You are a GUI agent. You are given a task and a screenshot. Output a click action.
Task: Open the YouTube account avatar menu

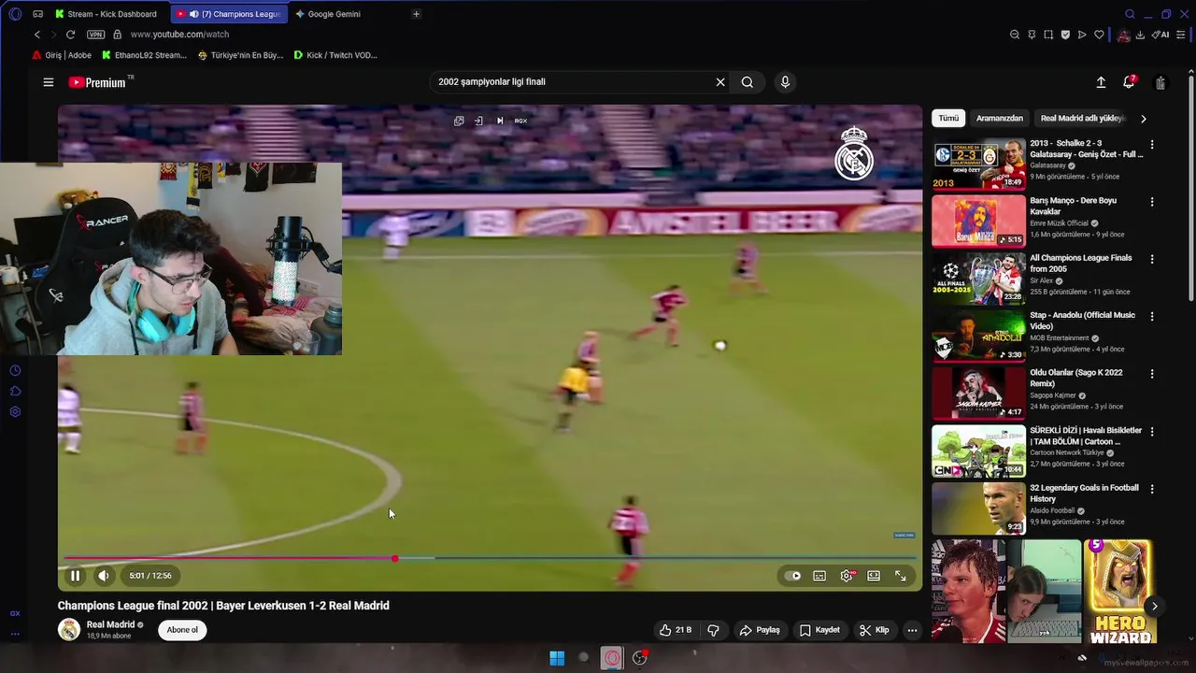(1160, 82)
